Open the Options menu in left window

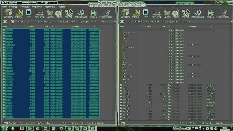50,7
